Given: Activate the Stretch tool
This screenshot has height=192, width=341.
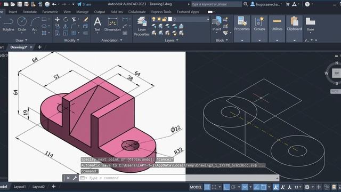Looking at the screenshot, I should point(57,33).
